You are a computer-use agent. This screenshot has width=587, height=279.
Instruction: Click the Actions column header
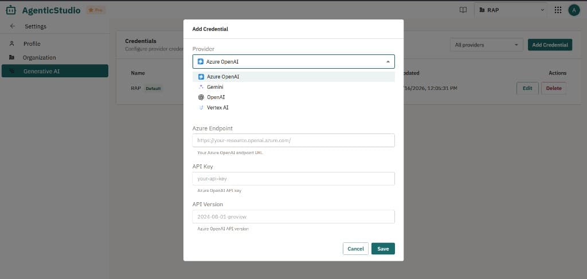557,73
